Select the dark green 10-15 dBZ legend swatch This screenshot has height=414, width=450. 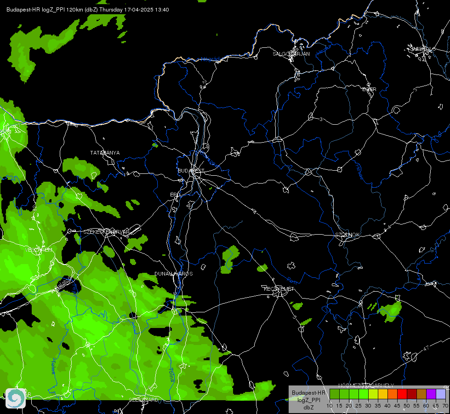click(x=335, y=394)
